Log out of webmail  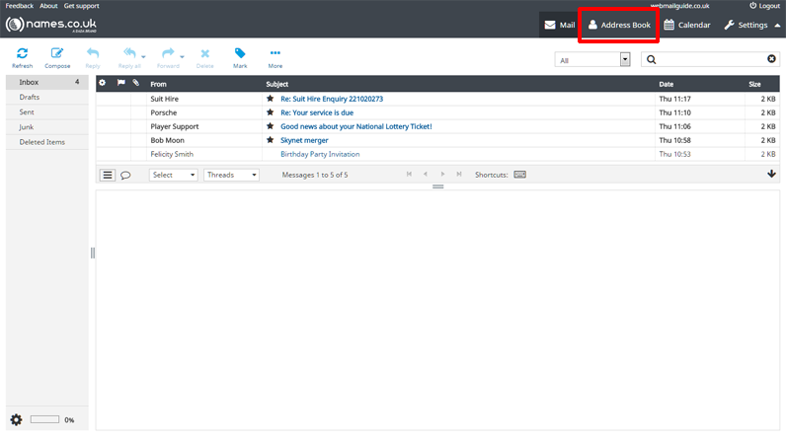[x=764, y=6]
